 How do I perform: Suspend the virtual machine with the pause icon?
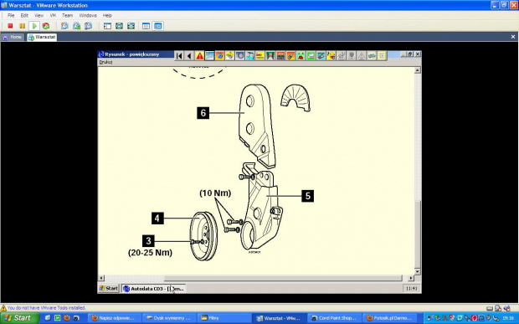[22, 26]
